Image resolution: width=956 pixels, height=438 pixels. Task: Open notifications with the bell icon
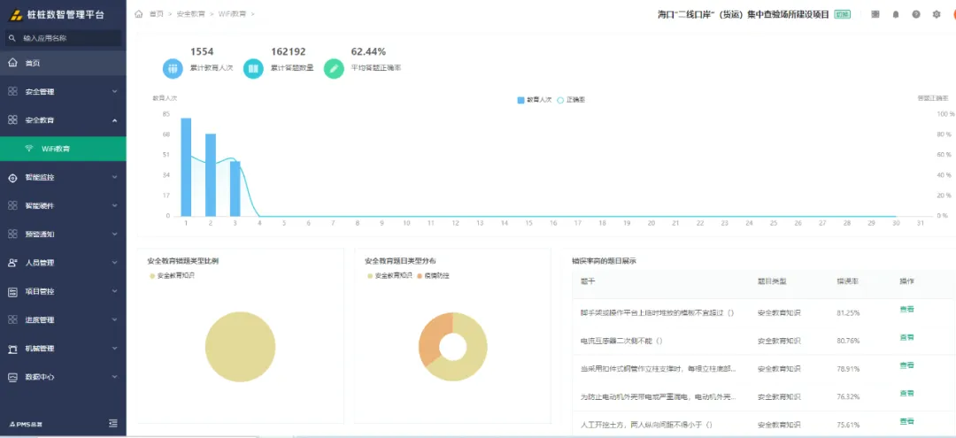(x=896, y=14)
